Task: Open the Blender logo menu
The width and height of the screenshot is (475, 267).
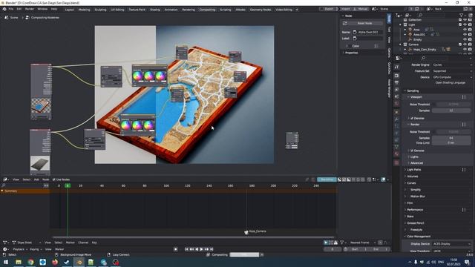Action: tap(4, 9)
